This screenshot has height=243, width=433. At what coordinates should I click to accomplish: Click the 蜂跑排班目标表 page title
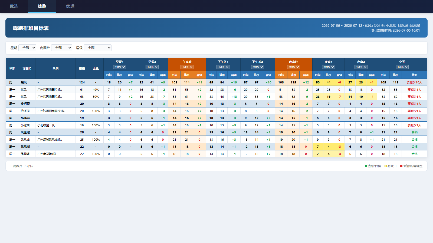[x=31, y=28]
